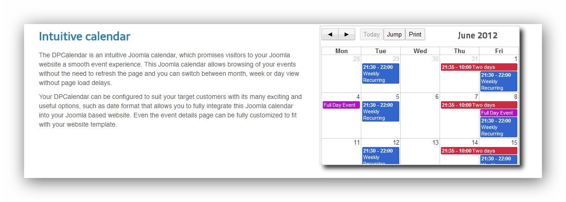Click the previous month arrow button

[x=330, y=34]
